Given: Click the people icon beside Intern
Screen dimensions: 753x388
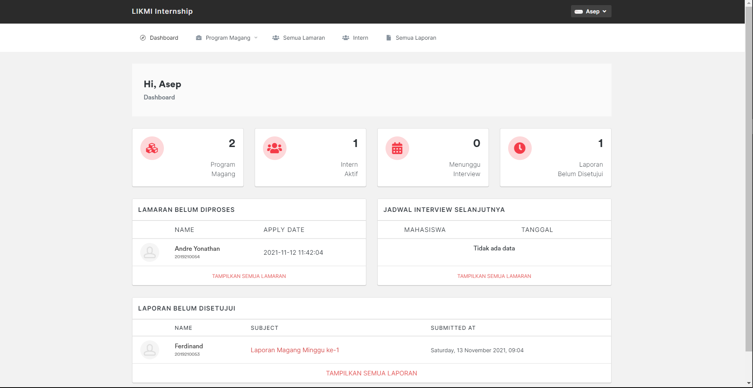Looking at the screenshot, I should click(345, 38).
